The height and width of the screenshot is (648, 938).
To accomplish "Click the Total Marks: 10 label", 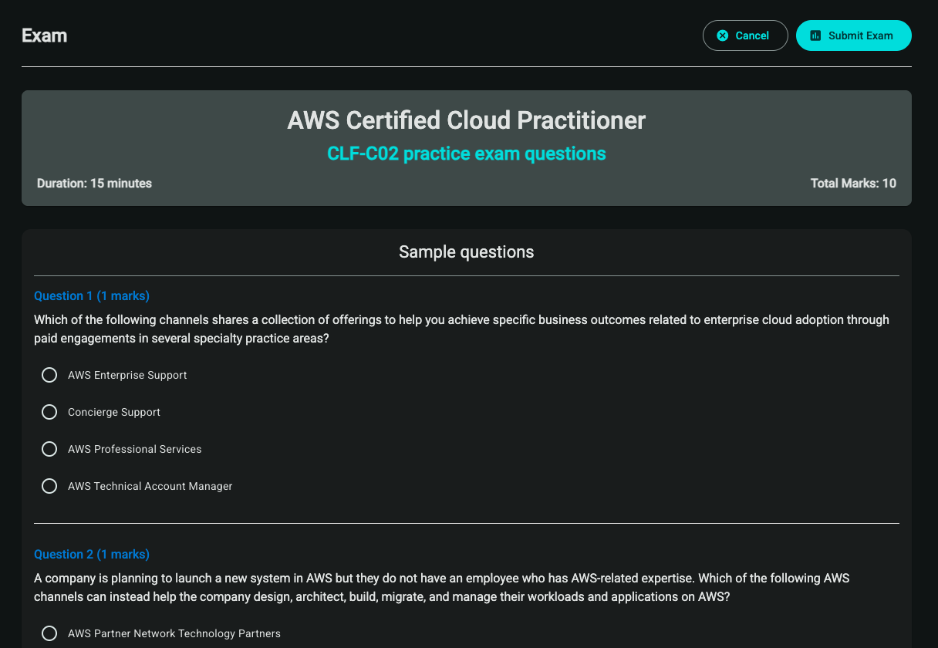I will click(853, 184).
